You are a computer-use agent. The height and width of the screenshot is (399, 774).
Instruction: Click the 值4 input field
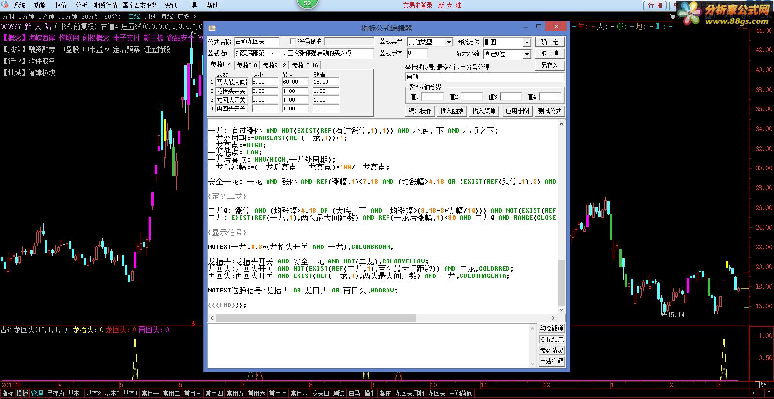550,97
